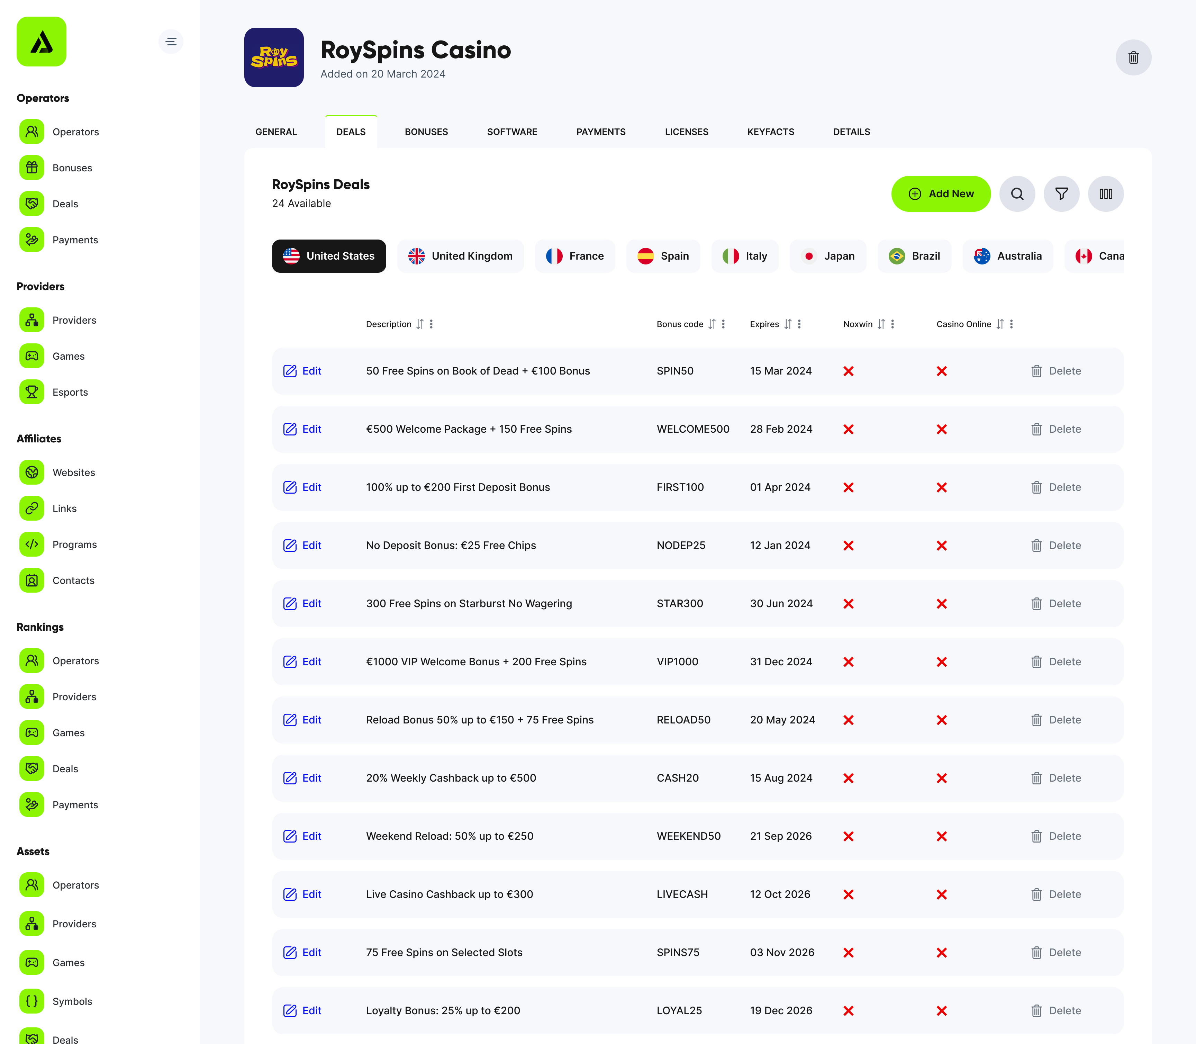
Task: Open Operators icon under Rankings section
Action: tap(31, 661)
